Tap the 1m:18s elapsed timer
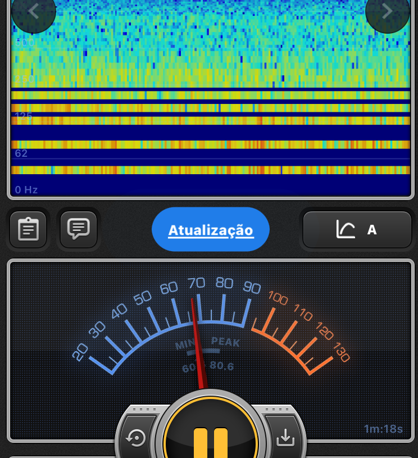The width and height of the screenshot is (418, 458). point(383,429)
